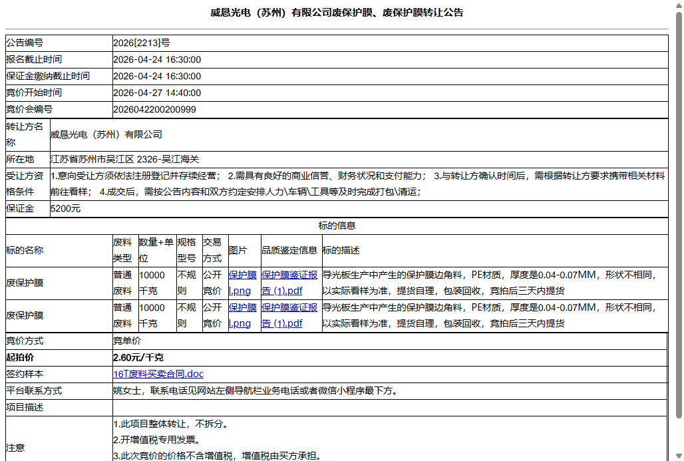Select auction number 2026042200200999
684x461 pixels.
tap(154, 110)
